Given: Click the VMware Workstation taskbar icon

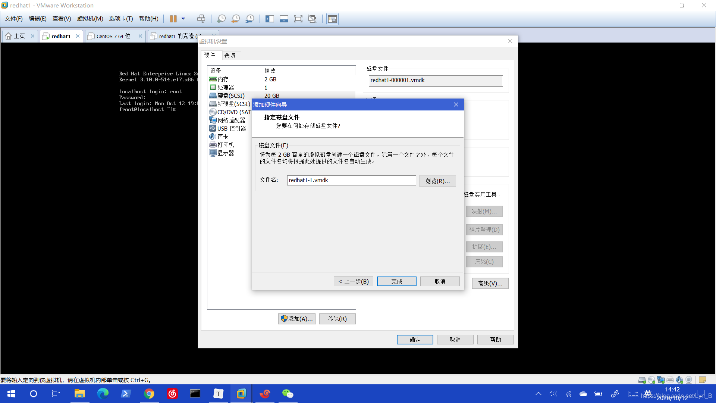Looking at the screenshot, I should [241, 394].
